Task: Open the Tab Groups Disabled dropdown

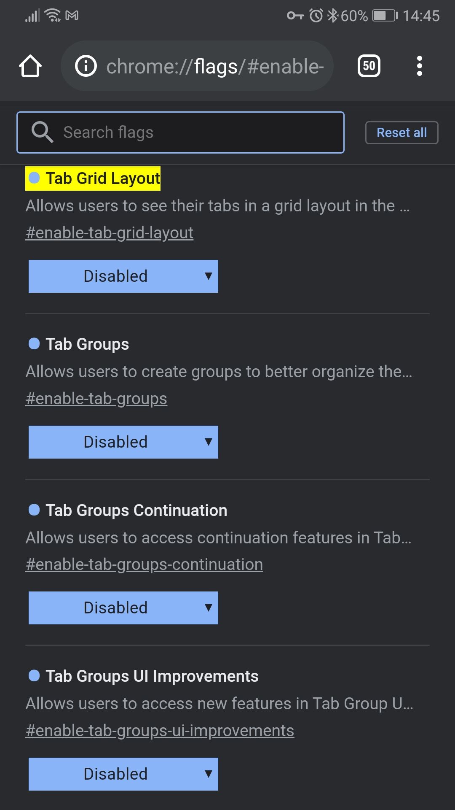Action: click(x=123, y=442)
